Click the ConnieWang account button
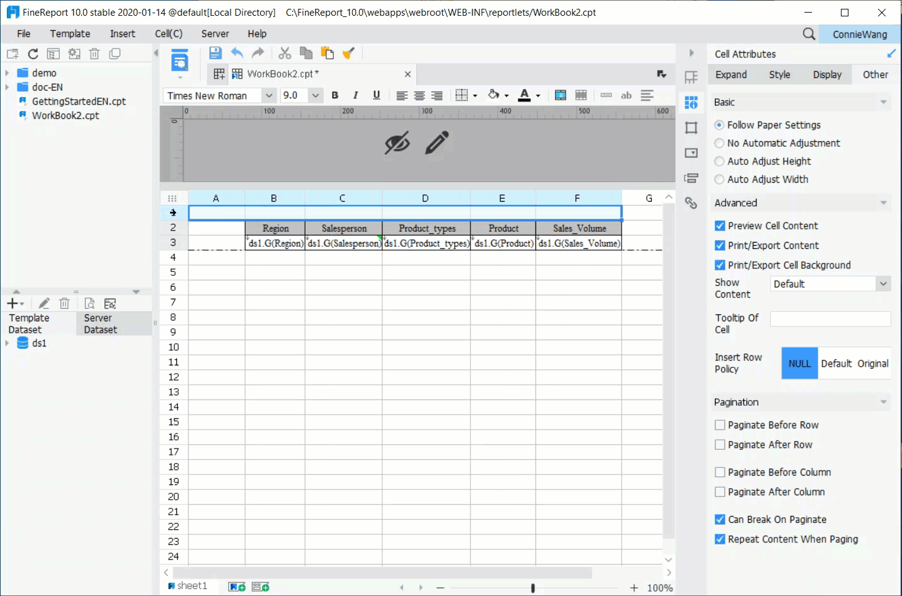The width and height of the screenshot is (902, 596). (860, 34)
